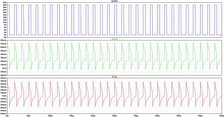
Task: Select the red I(Ccp) trace label
Action: [x=114, y=77]
